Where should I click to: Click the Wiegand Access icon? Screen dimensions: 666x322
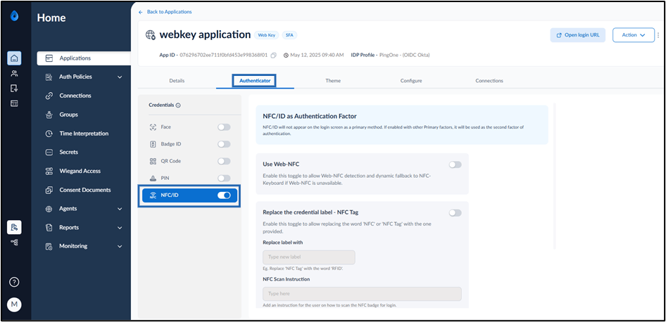(x=49, y=171)
